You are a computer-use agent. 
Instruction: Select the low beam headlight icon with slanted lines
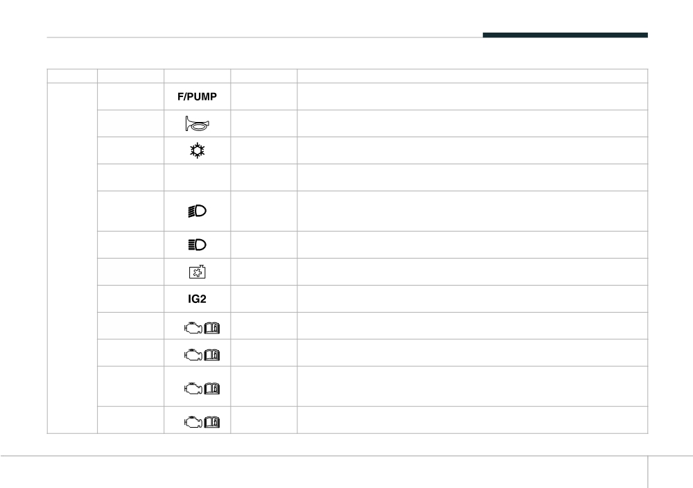pos(197,211)
